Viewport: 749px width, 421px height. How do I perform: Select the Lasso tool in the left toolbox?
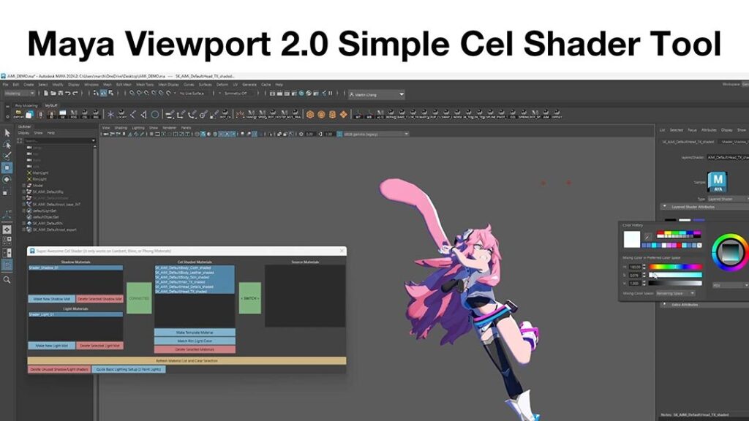click(x=6, y=143)
